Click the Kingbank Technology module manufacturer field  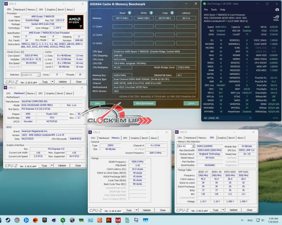click(210, 154)
